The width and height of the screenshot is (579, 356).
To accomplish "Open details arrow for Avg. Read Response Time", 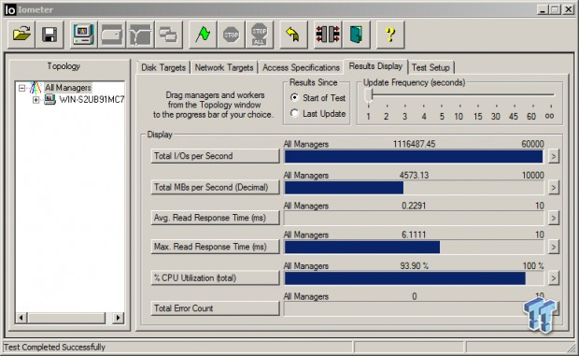I will [x=553, y=218].
